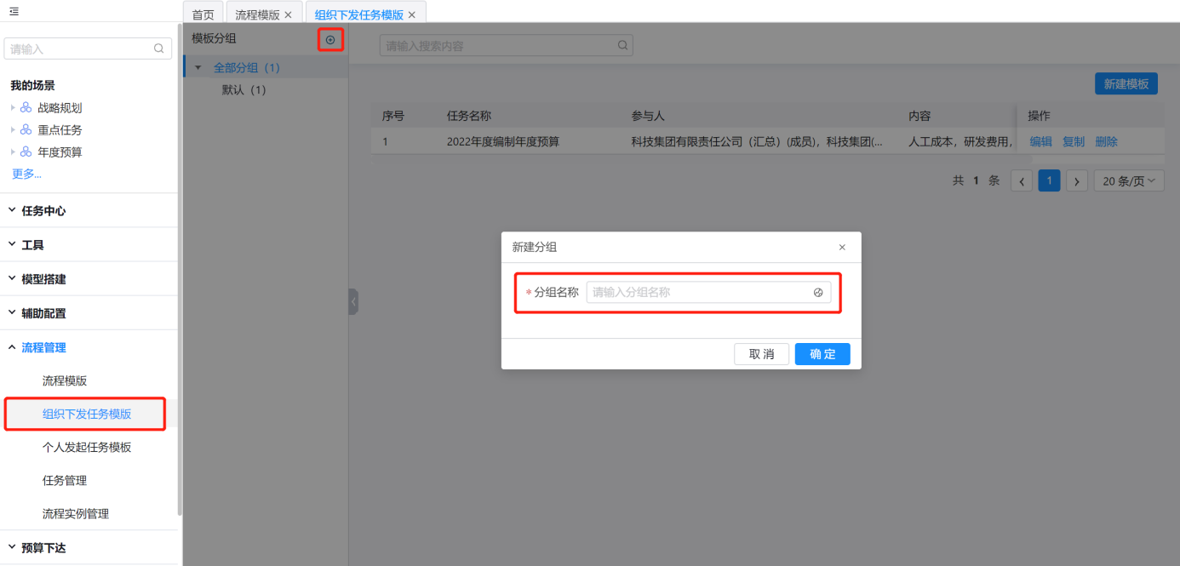The width and height of the screenshot is (1180, 566).
Task: Close the 新建分组 dialog with X icon
Action: 842,248
